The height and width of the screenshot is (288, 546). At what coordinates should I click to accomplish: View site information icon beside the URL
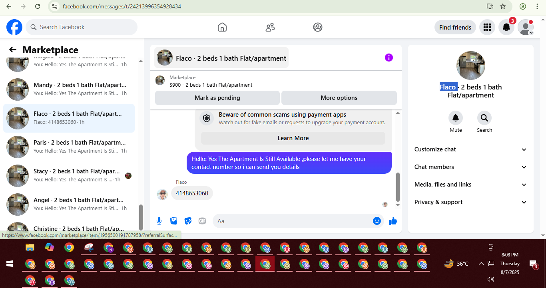click(x=55, y=6)
